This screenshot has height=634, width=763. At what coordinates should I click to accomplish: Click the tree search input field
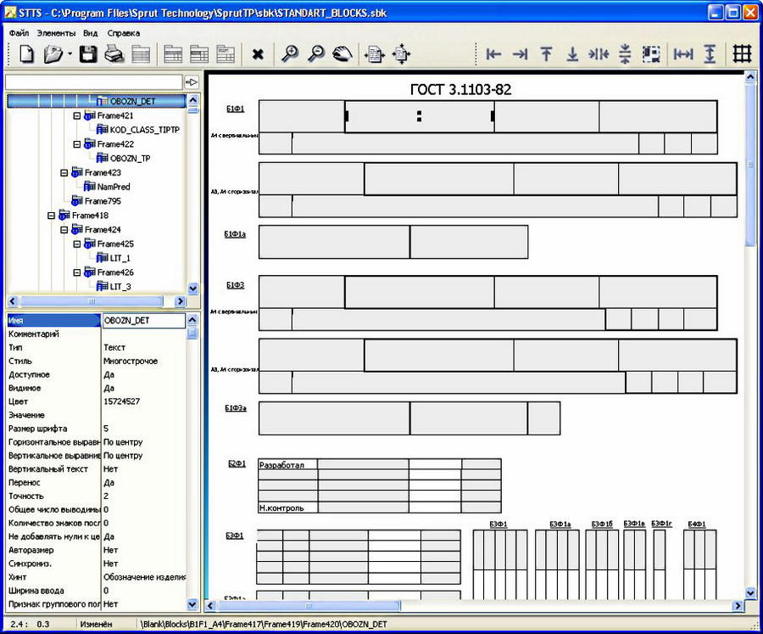click(93, 82)
